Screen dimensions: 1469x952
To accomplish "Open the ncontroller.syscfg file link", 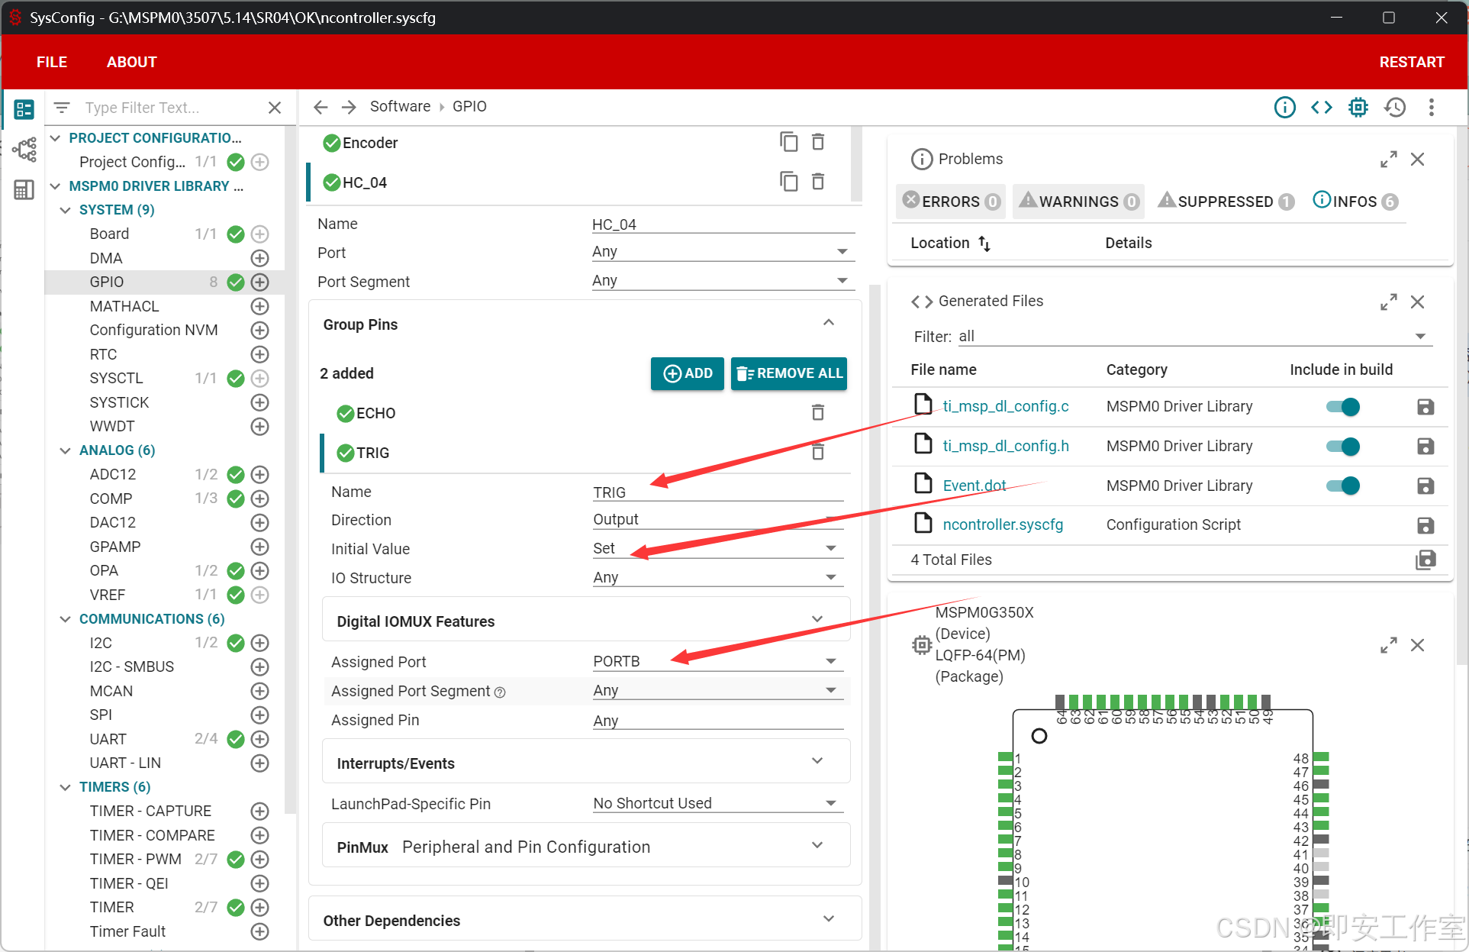I will (x=1002, y=525).
